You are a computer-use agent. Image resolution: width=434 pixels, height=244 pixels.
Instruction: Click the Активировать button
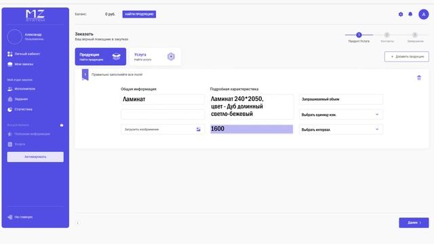click(35, 157)
